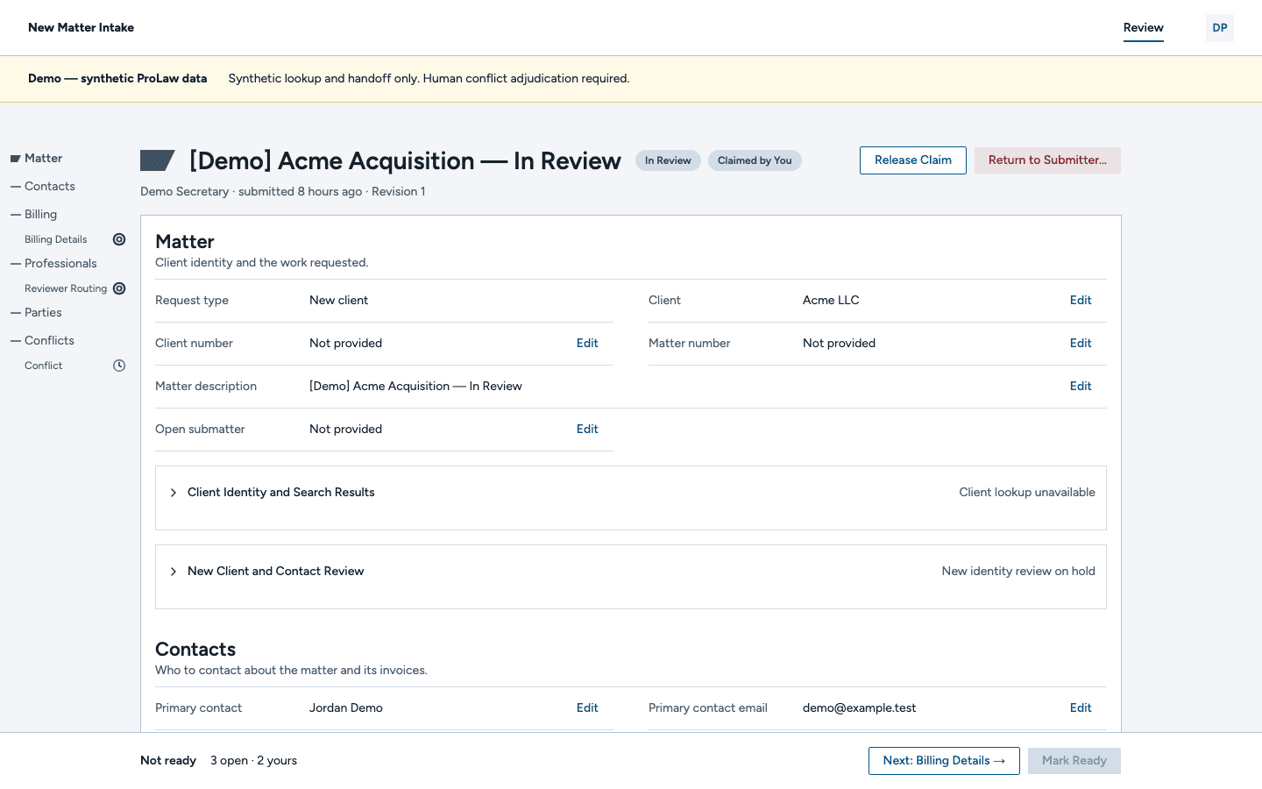Image resolution: width=1262 pixels, height=789 pixels.
Task: Edit the Client number field
Action: click(x=587, y=344)
